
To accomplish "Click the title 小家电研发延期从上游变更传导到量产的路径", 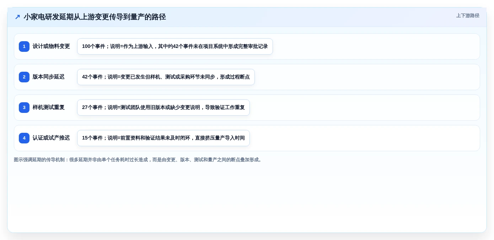I will point(95,17).
